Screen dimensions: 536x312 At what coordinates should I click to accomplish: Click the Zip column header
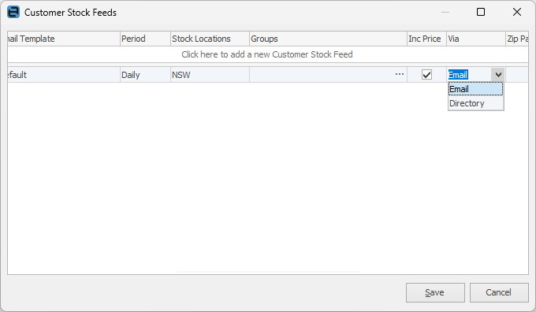pos(517,39)
